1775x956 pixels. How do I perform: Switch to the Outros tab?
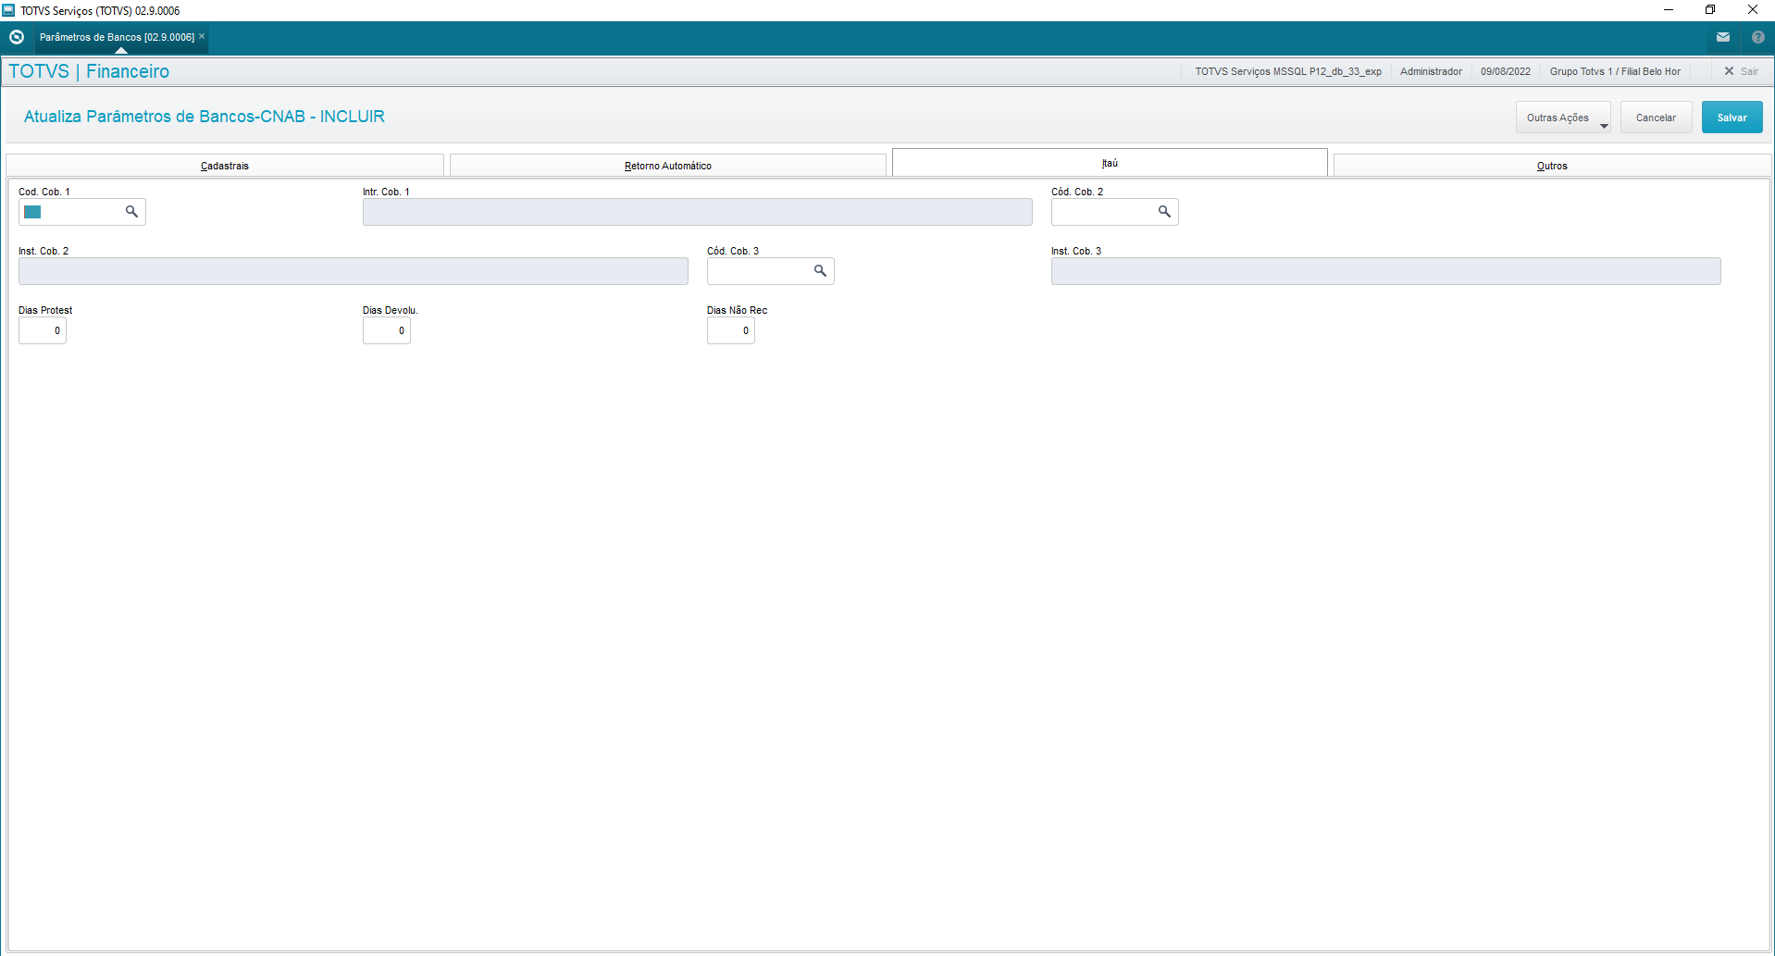click(1552, 166)
